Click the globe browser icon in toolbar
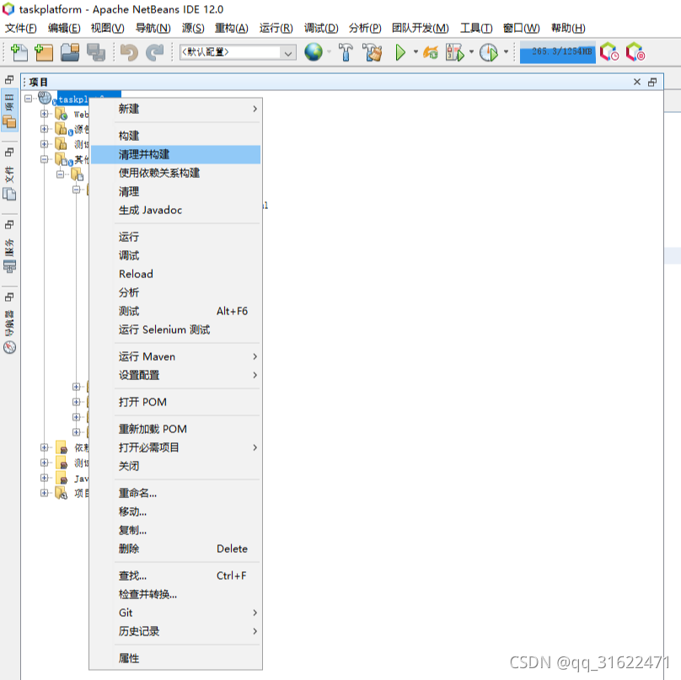Image resolution: width=681 pixels, height=680 pixels. pos(314,52)
